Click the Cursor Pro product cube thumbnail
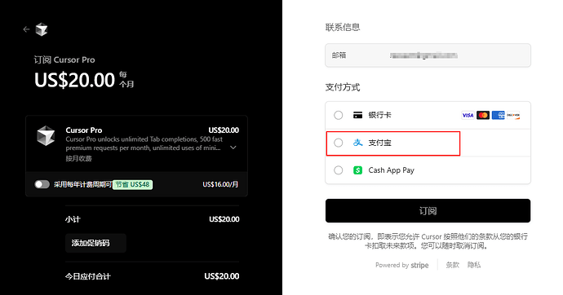Screen dimensions: 563x295 tap(46, 136)
